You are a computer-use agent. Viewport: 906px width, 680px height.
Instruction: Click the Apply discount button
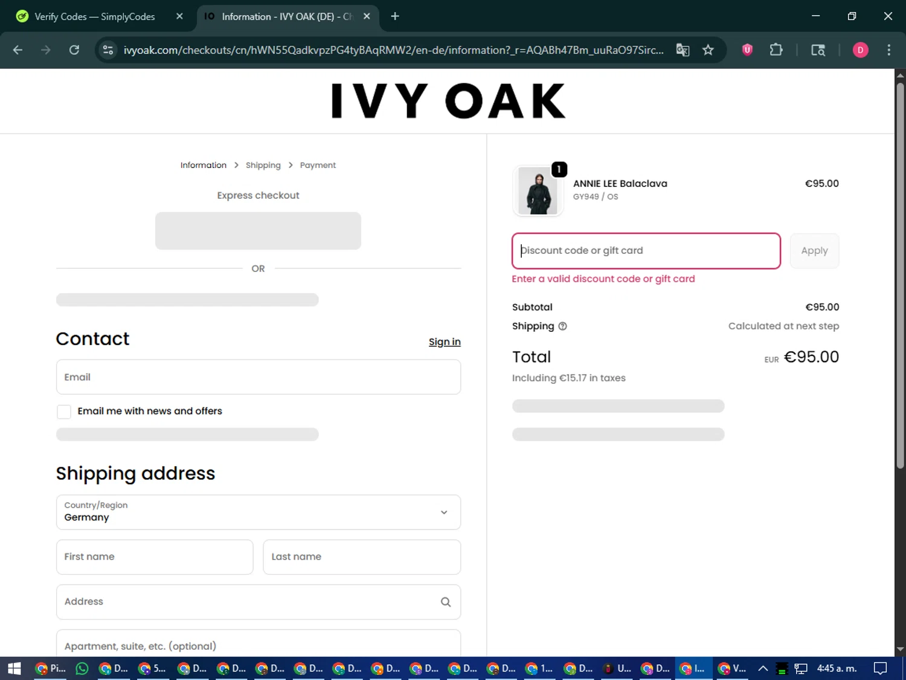point(814,251)
